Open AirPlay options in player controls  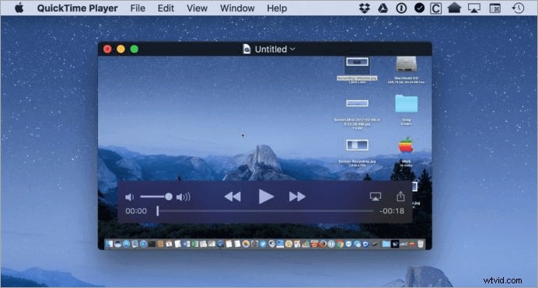coord(376,196)
